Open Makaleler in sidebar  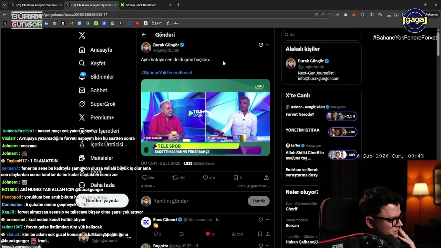point(96,158)
